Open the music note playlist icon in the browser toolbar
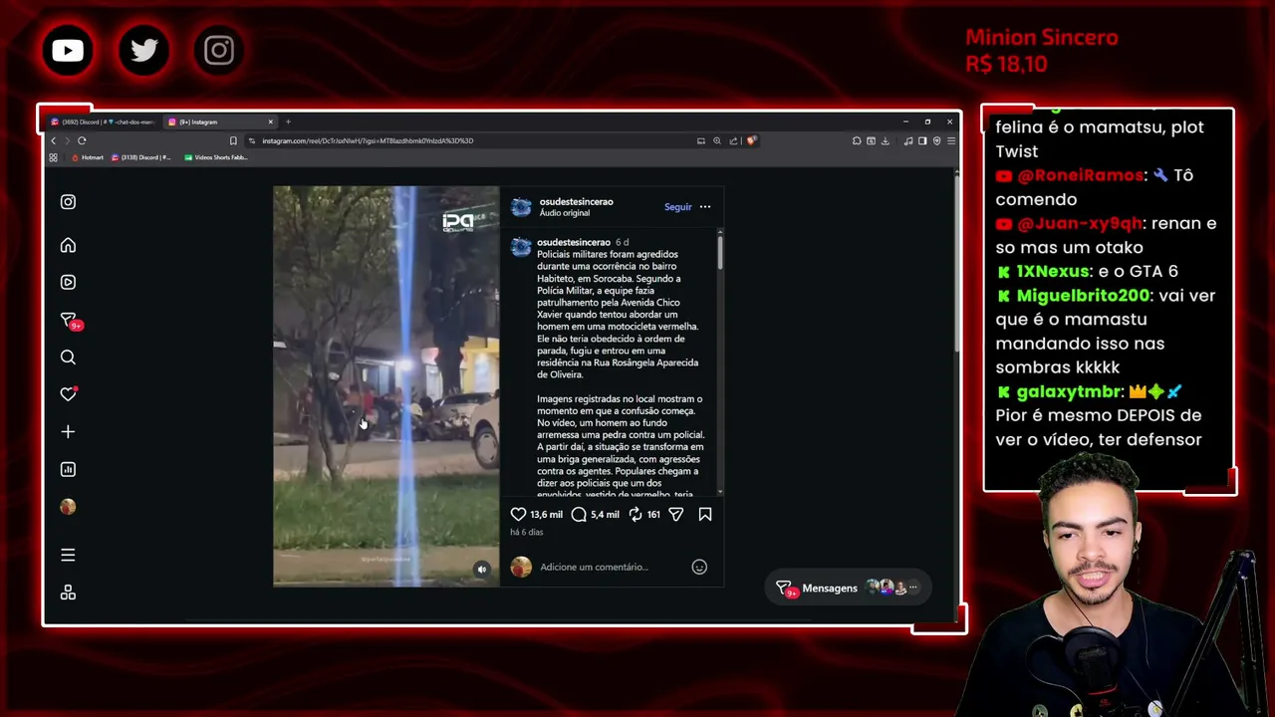The image size is (1275, 717). click(x=908, y=140)
